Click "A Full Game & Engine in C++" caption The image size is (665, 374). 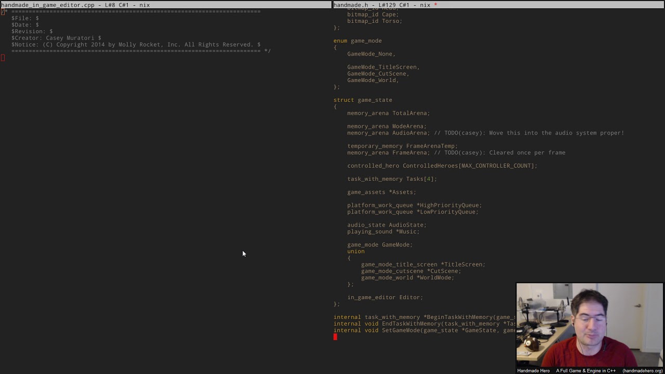[586, 371]
